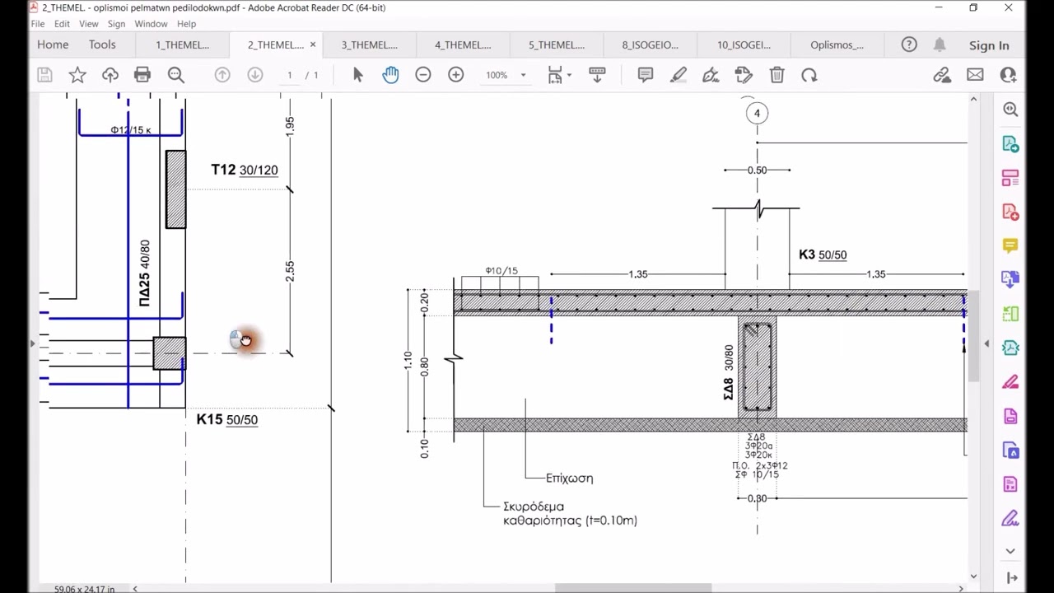
Task: Open the File menu
Action: pyautogui.click(x=38, y=24)
